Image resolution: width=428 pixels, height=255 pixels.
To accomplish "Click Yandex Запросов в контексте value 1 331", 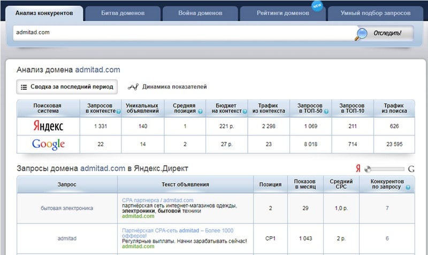I will pos(101,126).
